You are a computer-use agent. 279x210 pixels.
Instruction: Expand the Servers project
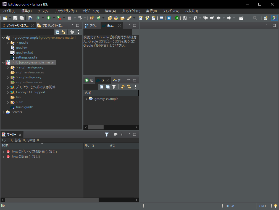coord(3,112)
